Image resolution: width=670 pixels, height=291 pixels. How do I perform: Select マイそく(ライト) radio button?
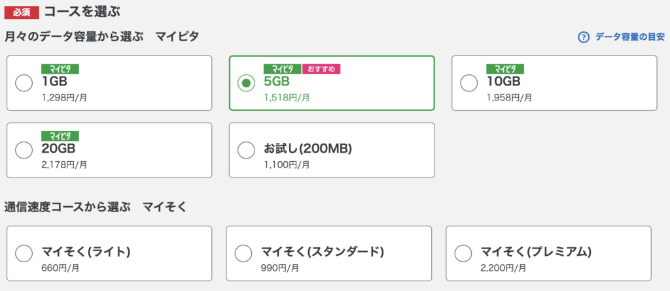(24, 254)
